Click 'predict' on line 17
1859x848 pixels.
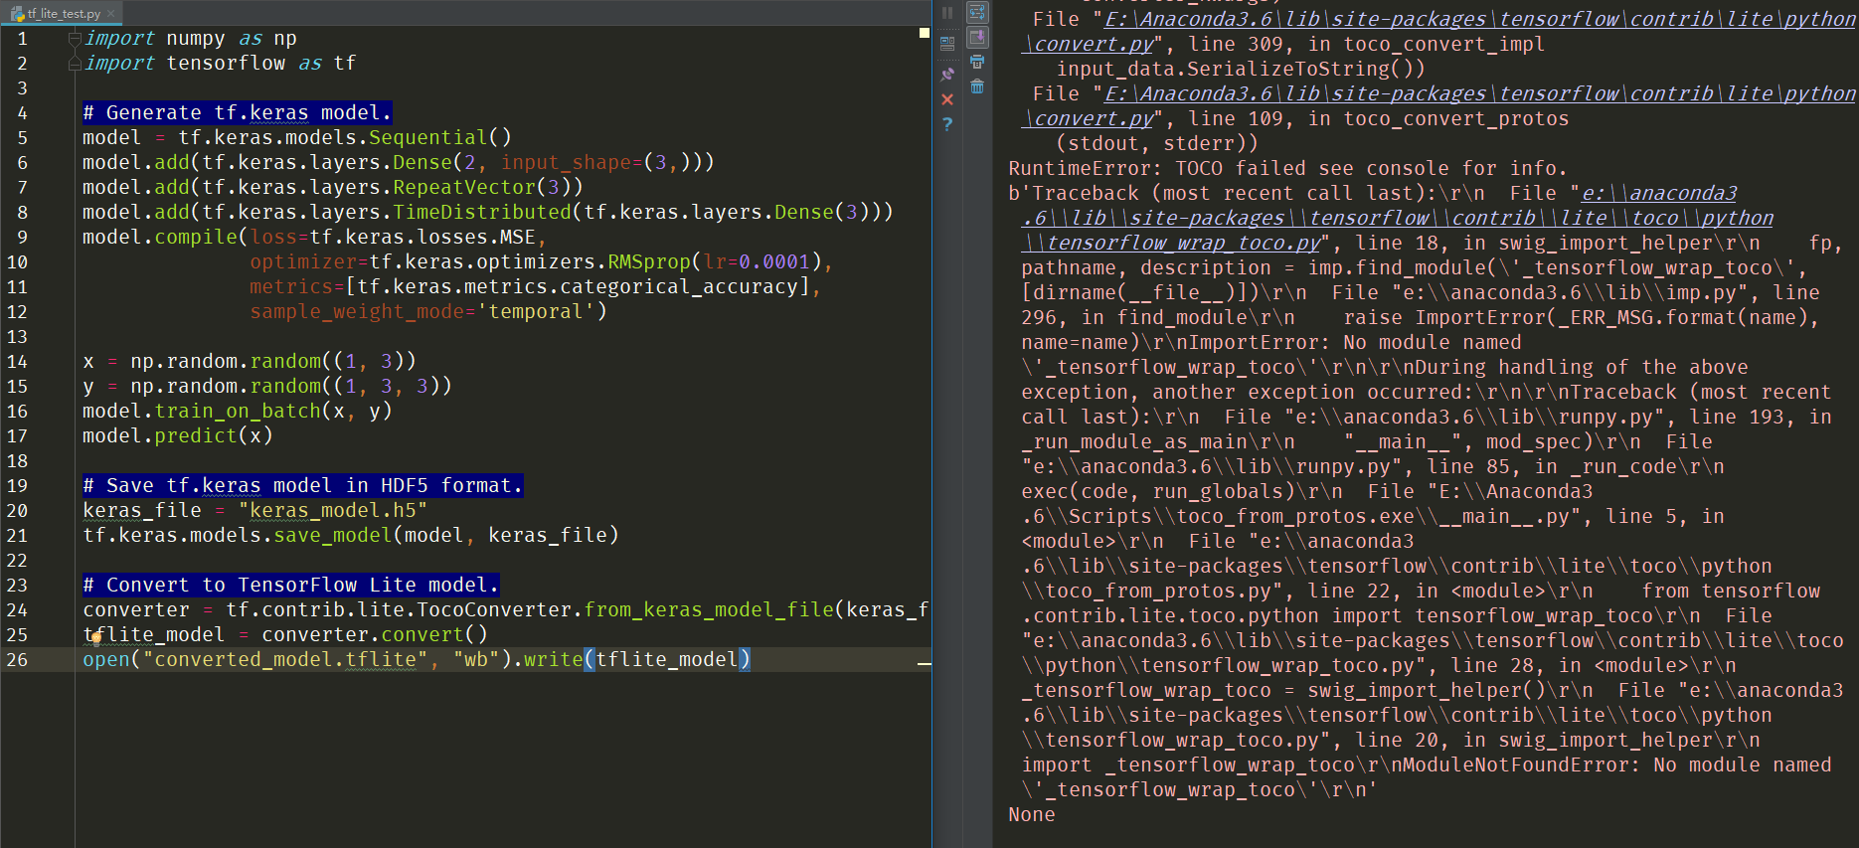tap(196, 436)
